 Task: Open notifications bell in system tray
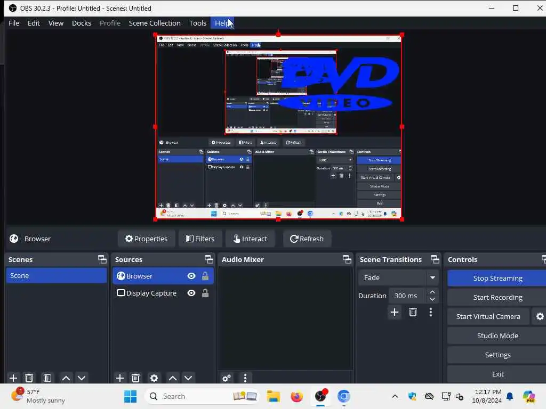tap(510, 396)
